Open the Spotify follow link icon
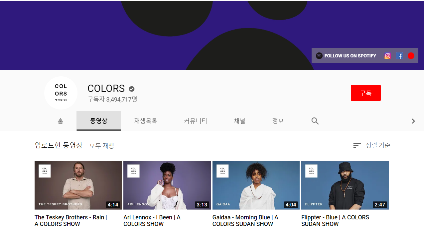Image resolution: width=424 pixels, height=227 pixels. click(319, 56)
